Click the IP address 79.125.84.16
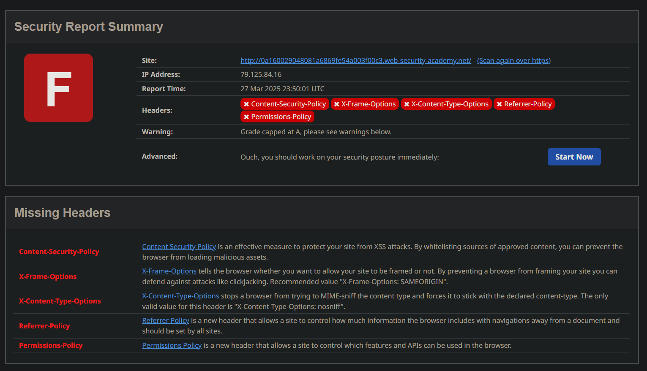The width and height of the screenshot is (647, 371). (261, 74)
